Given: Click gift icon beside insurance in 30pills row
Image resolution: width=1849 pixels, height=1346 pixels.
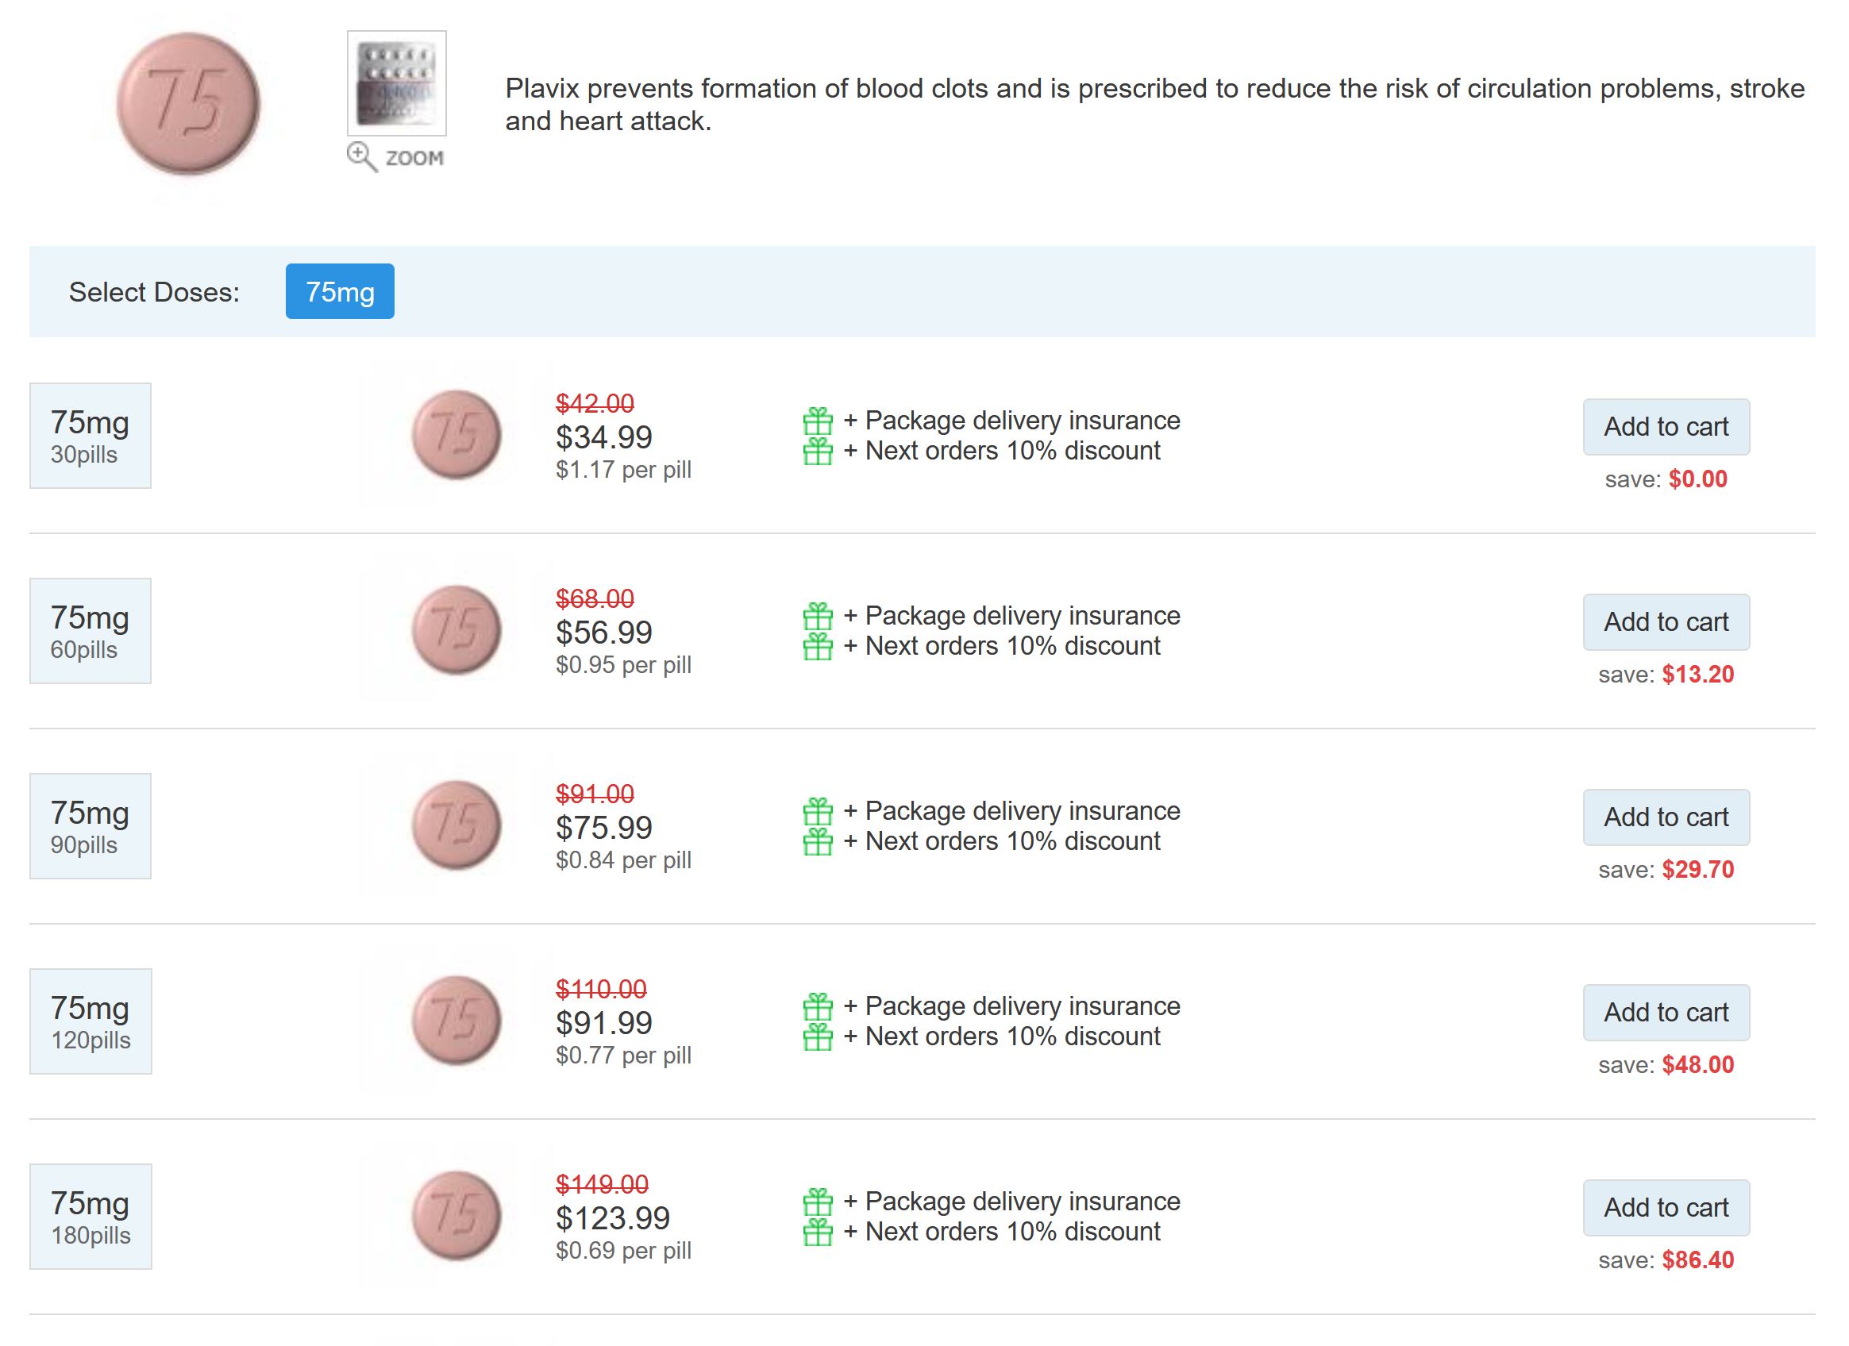Looking at the screenshot, I should pyautogui.click(x=818, y=421).
